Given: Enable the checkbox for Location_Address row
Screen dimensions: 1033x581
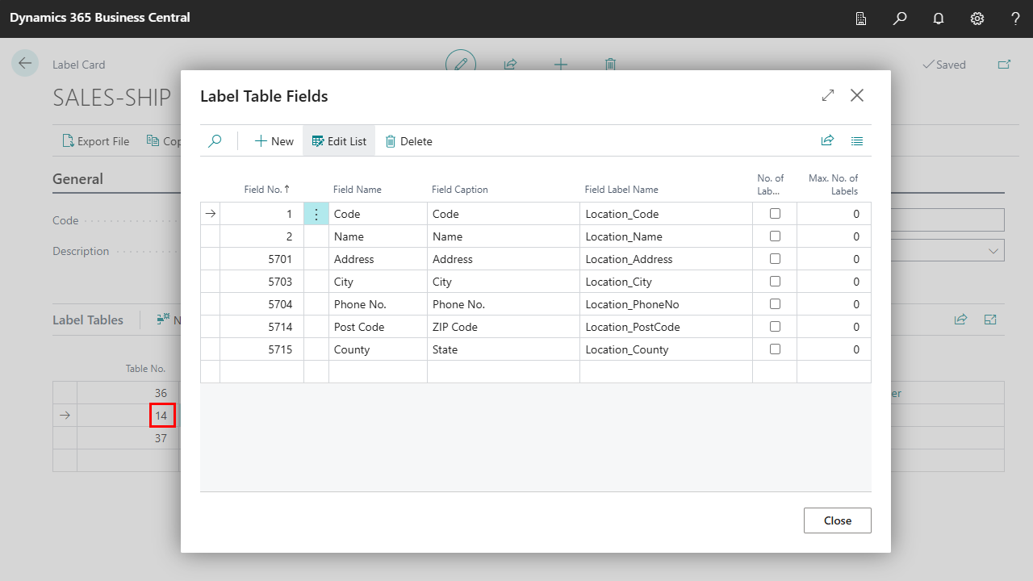Looking at the screenshot, I should [x=775, y=259].
